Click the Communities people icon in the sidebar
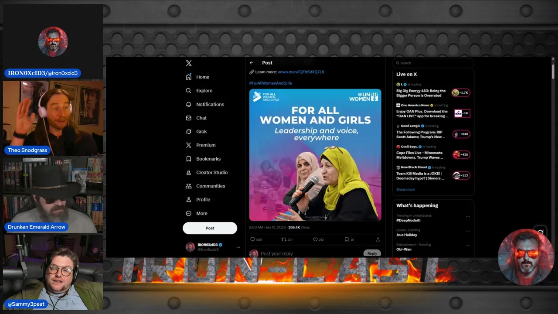The image size is (558, 314). [189, 186]
